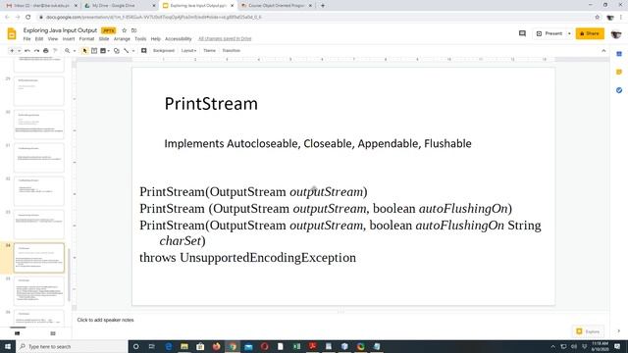The image size is (628, 353).
Task: Open the comment history icon
Action: [x=522, y=33]
